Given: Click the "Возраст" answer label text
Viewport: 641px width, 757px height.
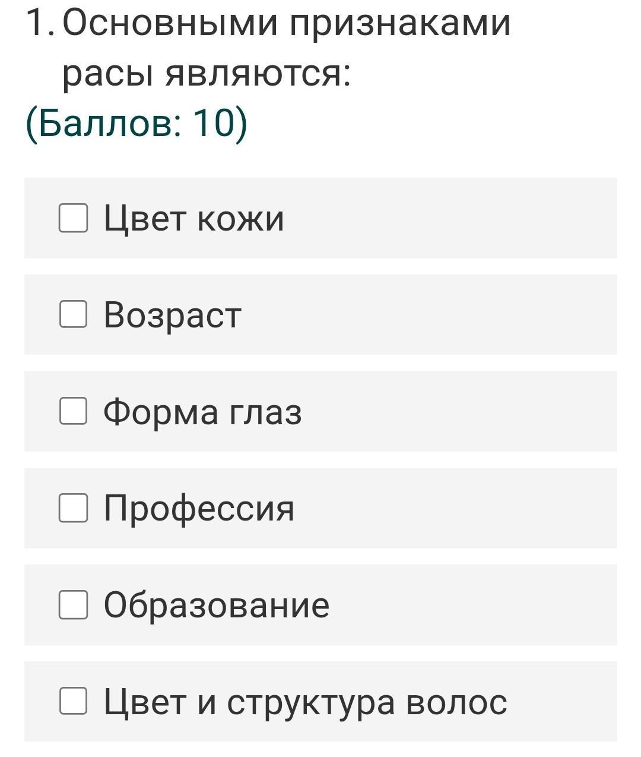Looking at the screenshot, I should [x=172, y=314].
